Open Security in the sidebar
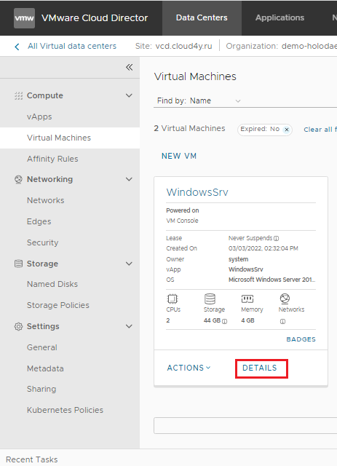 point(42,242)
